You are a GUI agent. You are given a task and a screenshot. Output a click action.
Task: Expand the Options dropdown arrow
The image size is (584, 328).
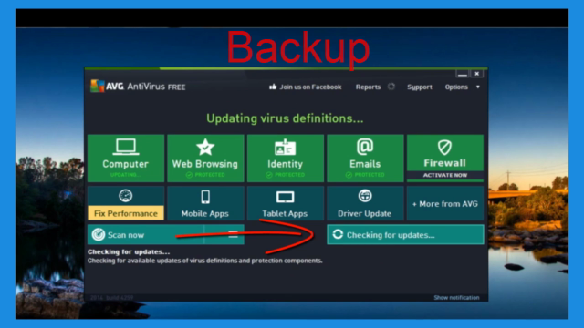pos(478,87)
